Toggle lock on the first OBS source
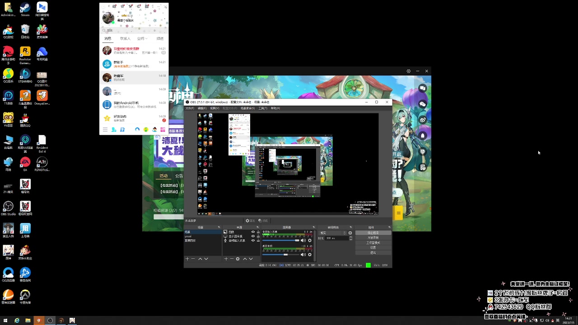 (258, 232)
